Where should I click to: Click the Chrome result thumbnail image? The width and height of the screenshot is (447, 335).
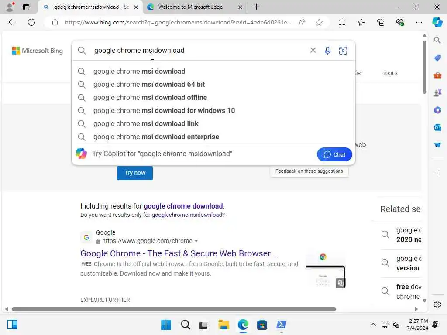pos(325,270)
